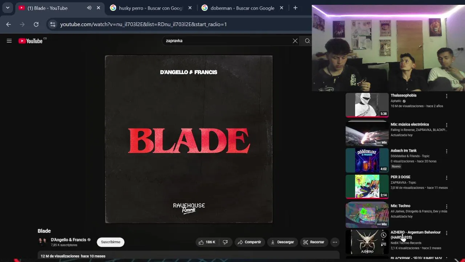This screenshot has height=262, width=465.
Task: Select the Blade - YouTube tab
Action: click(x=48, y=8)
